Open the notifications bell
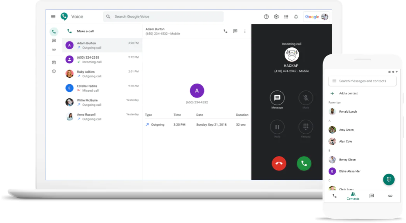406x223 pixels. [296, 17]
